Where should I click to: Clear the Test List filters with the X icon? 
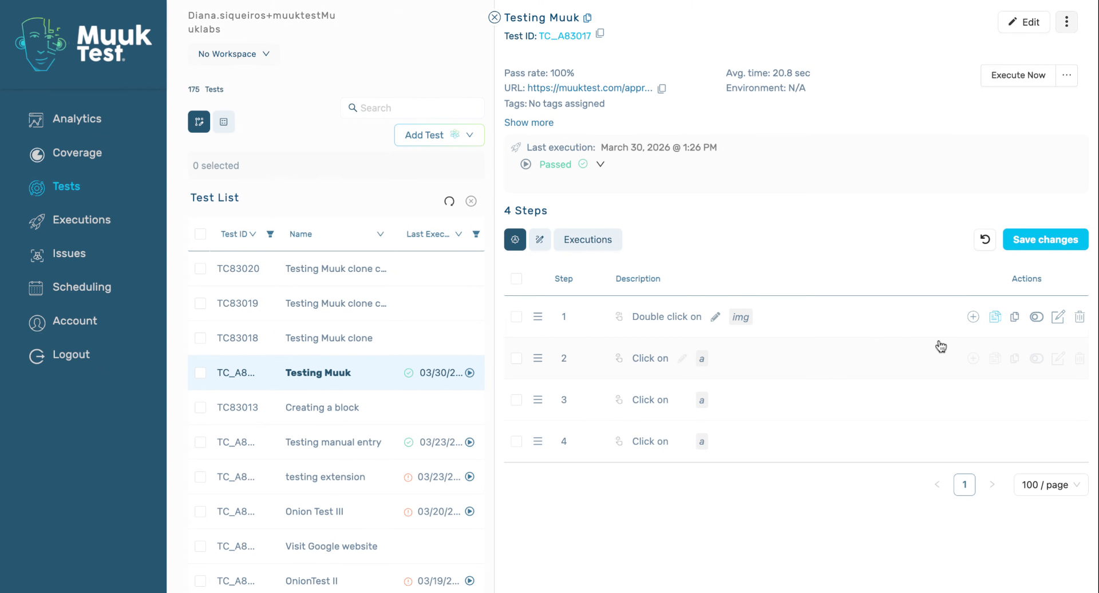[471, 201]
